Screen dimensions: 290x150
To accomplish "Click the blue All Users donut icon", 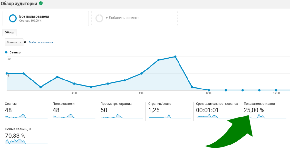I will click(13, 18).
